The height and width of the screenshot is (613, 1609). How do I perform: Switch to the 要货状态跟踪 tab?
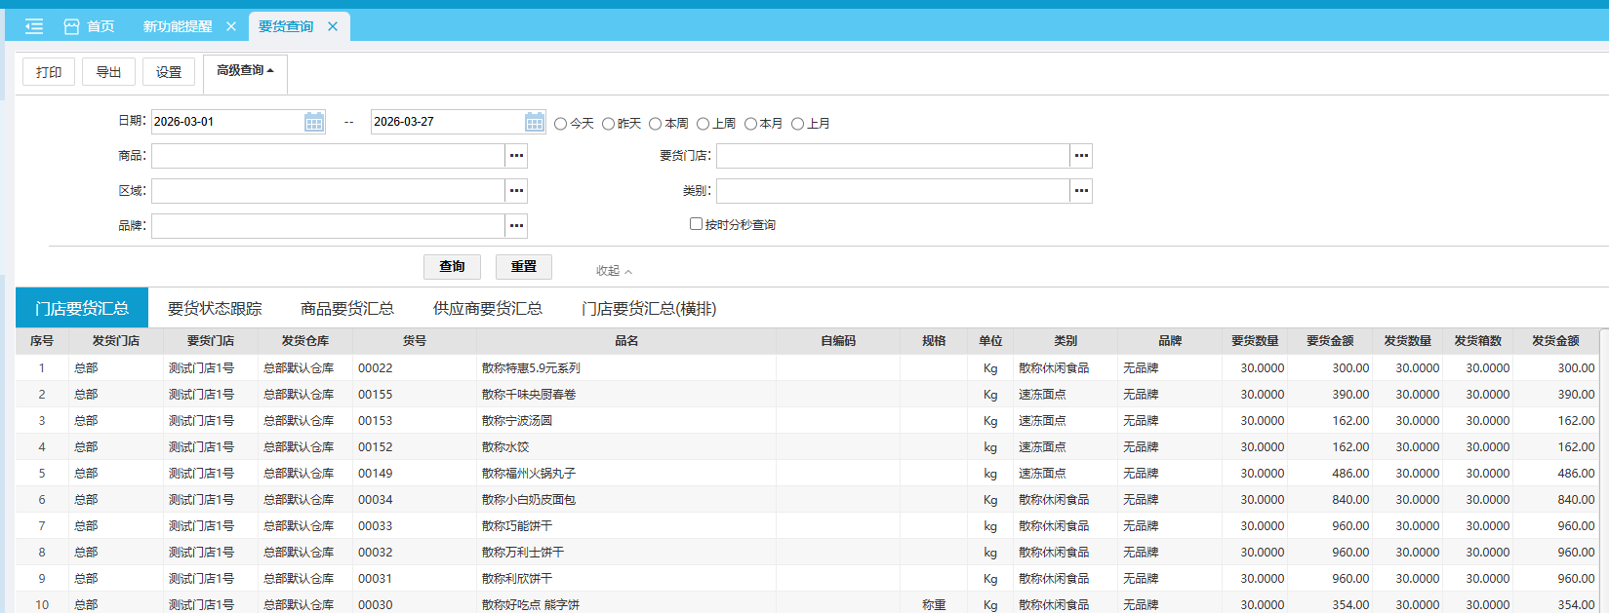tap(215, 309)
